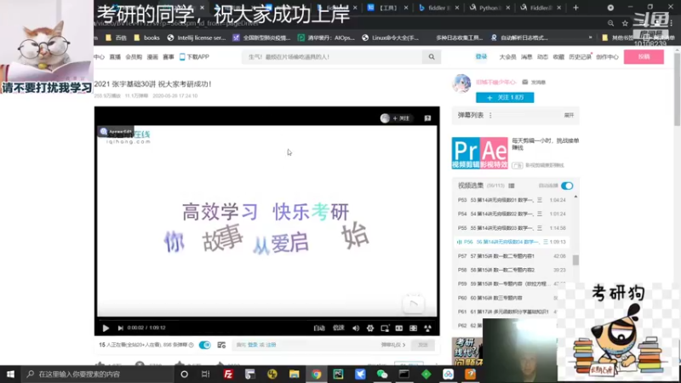The width and height of the screenshot is (681, 383).
Task: Bookmark this page with the star icon
Action: point(625,24)
